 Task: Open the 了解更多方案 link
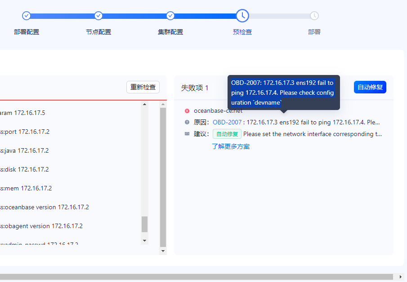click(231, 146)
